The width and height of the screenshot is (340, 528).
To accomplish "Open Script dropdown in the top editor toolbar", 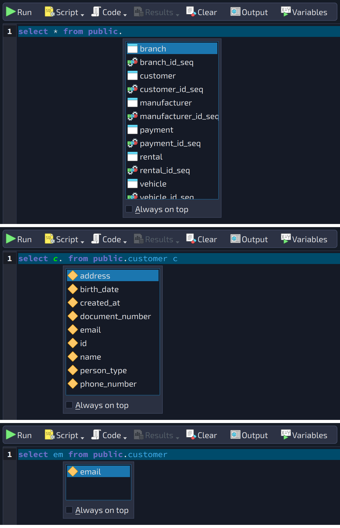I will coord(64,12).
